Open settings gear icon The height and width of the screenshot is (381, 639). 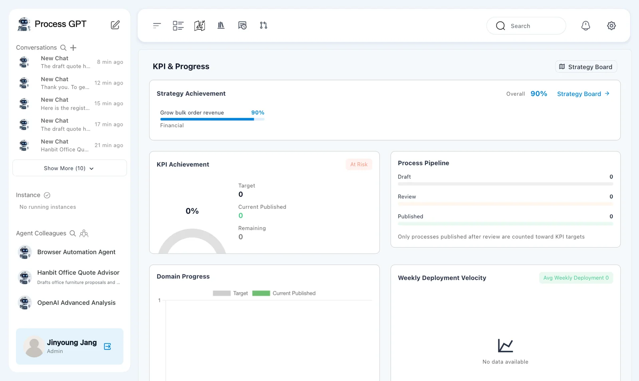(611, 26)
